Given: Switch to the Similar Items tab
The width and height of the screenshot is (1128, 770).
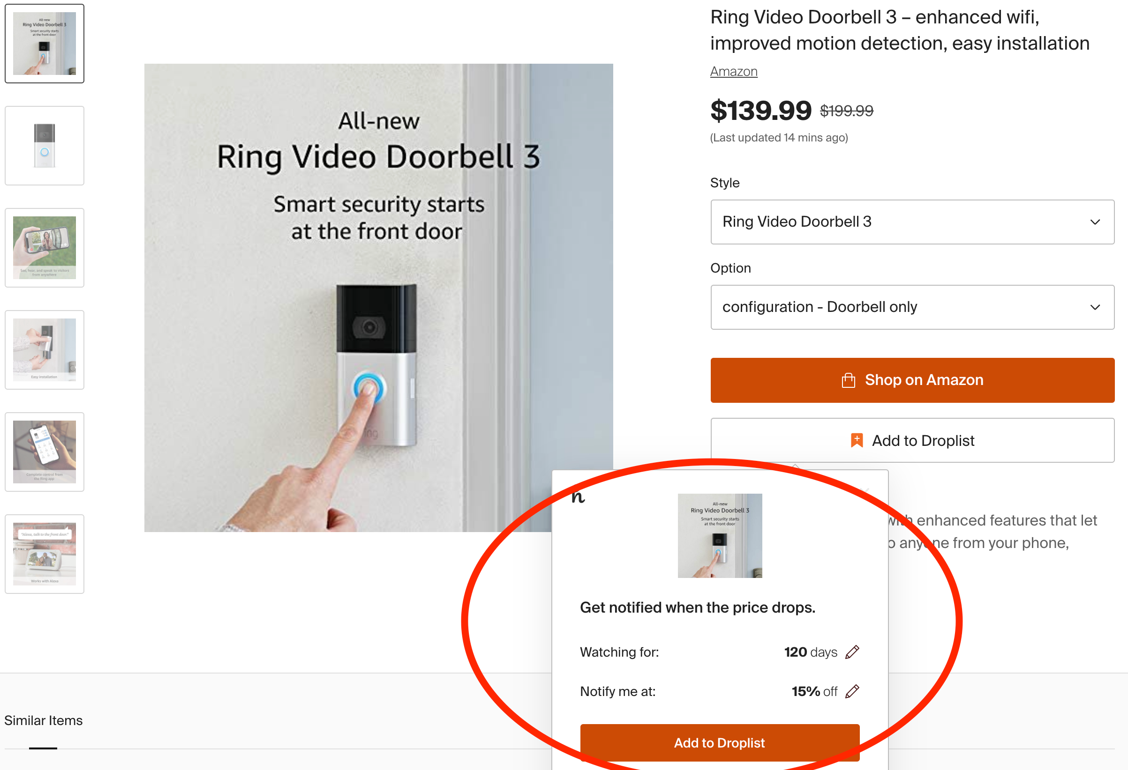Looking at the screenshot, I should (x=44, y=720).
